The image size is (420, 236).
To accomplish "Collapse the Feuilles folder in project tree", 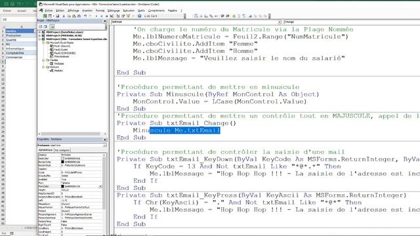I will pos(44,60).
